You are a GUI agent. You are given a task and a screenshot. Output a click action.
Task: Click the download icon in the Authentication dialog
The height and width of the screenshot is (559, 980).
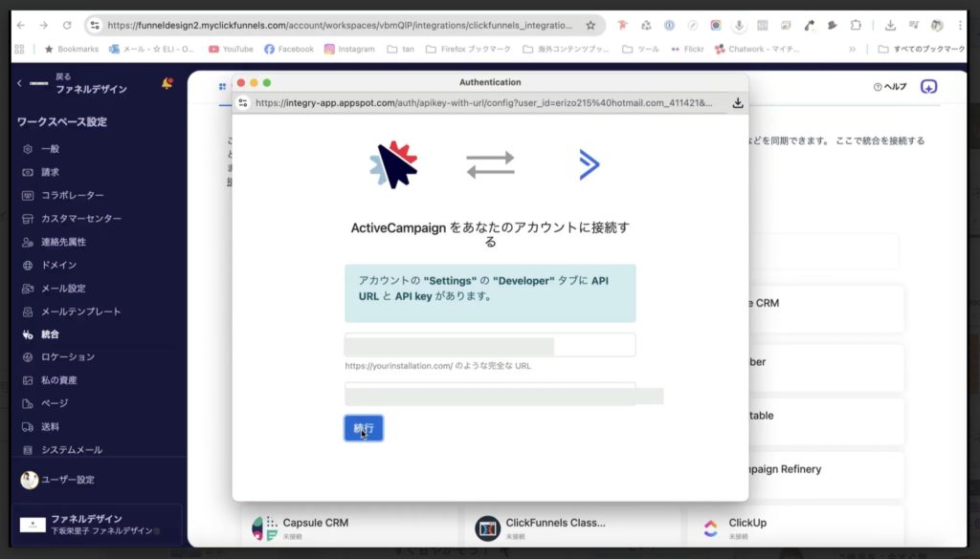coord(738,101)
